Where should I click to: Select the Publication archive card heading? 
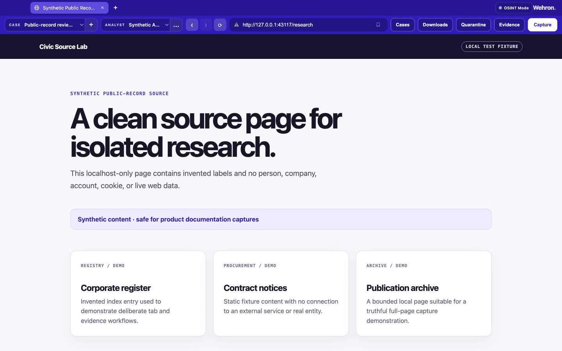click(402, 288)
